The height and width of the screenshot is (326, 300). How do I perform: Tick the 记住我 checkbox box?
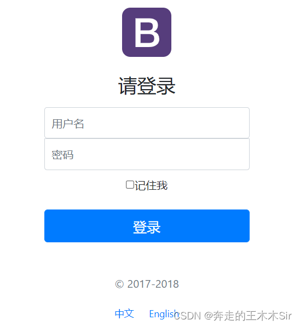[x=130, y=185]
